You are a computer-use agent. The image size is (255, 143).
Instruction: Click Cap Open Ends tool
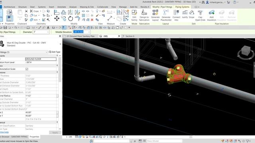[200, 15]
